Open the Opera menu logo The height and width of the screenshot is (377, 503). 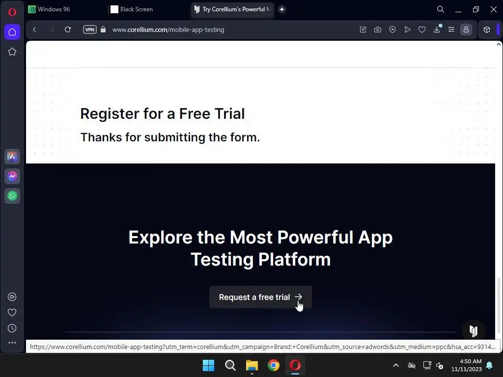[x=12, y=12]
